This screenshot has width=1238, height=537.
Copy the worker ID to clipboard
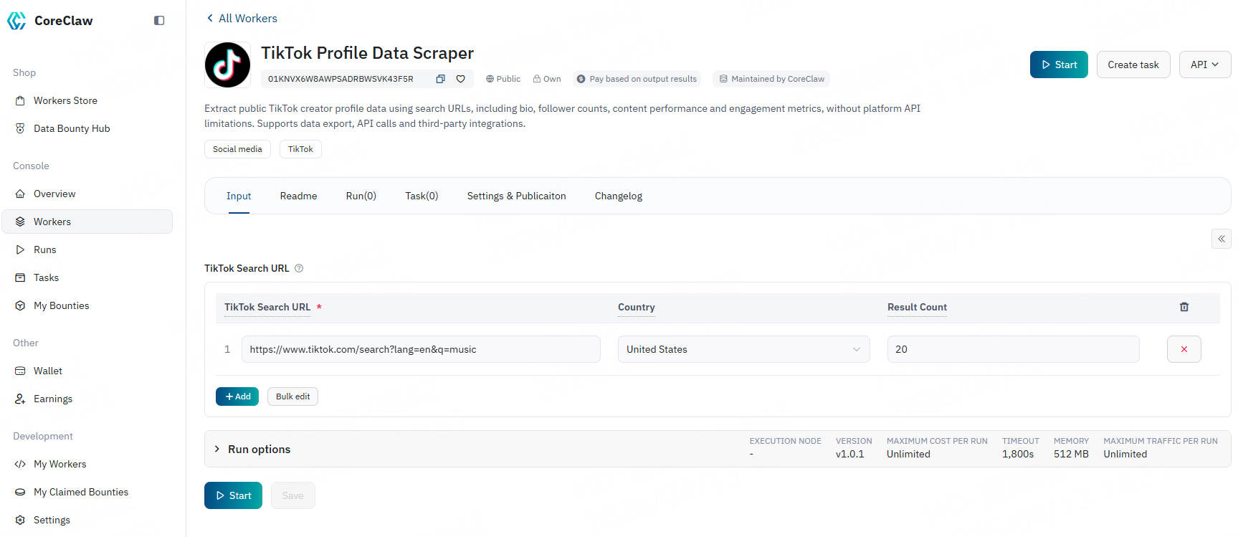440,79
